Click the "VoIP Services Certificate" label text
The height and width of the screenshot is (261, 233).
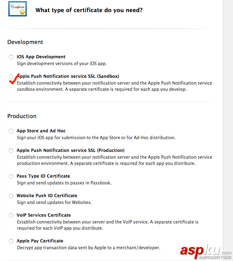click(x=44, y=215)
